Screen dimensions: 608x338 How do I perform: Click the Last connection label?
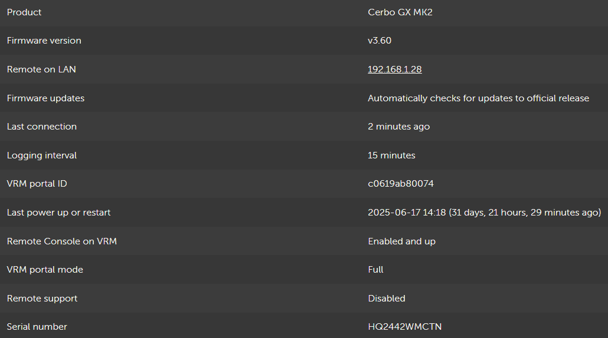pyautogui.click(x=41, y=127)
